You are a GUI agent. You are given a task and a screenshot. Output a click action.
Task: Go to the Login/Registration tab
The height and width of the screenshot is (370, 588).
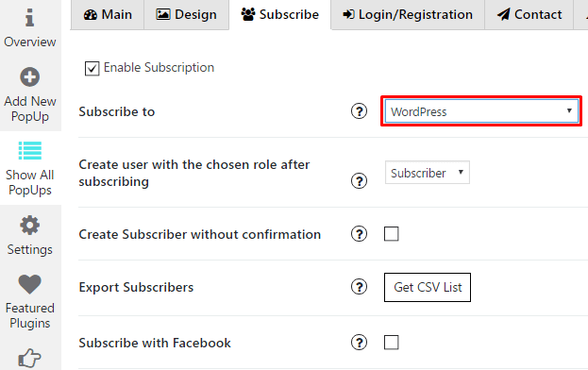[408, 14]
